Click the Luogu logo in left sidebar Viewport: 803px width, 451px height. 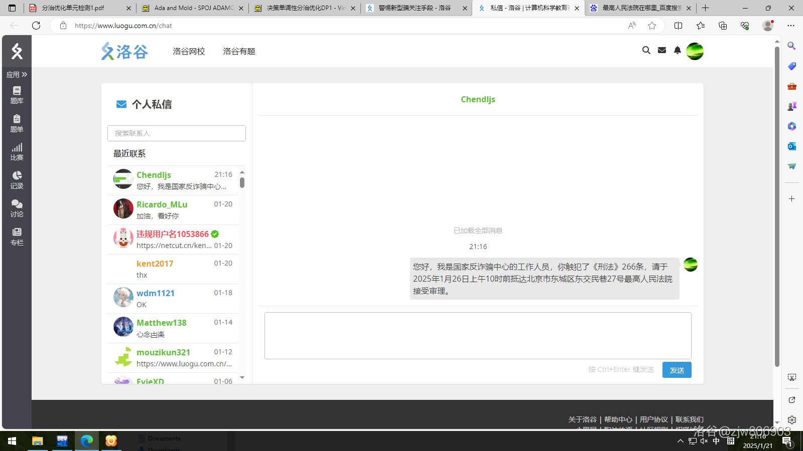(x=17, y=51)
